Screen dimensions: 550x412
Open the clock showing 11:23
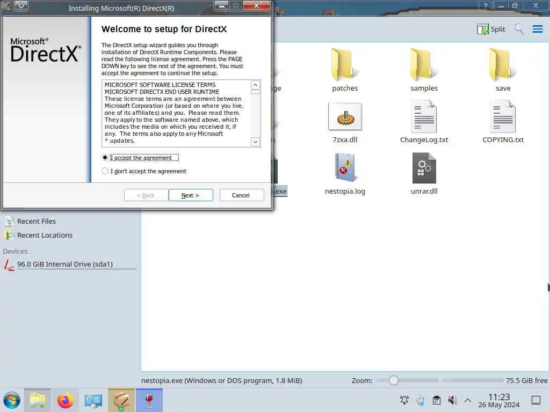click(x=499, y=400)
